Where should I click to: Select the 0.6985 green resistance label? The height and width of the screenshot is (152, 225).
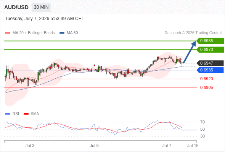coord(210,41)
